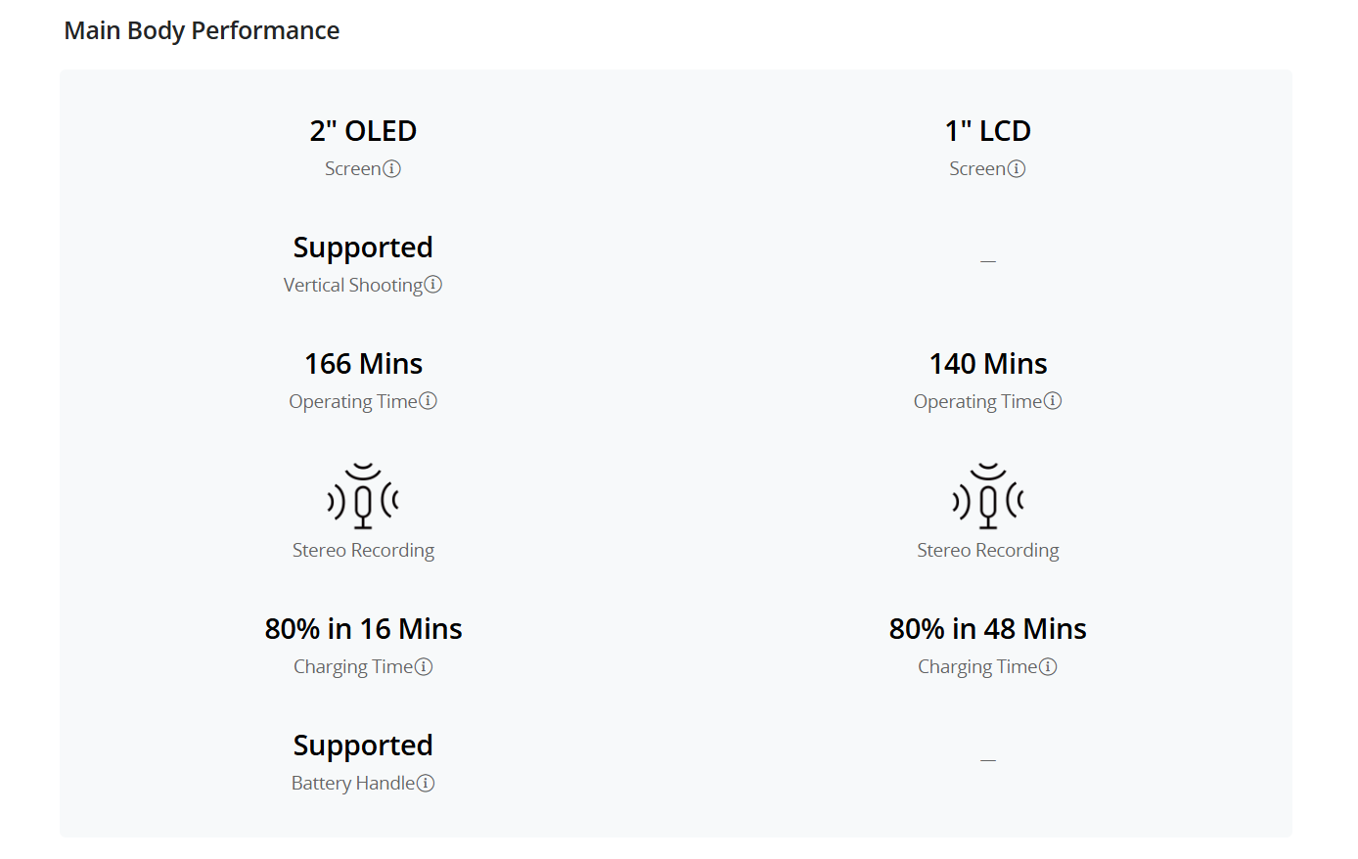Screen dimensions: 1358x859
Task: Click info icon next to 166 Mins Operating Time
Action: 428,400
